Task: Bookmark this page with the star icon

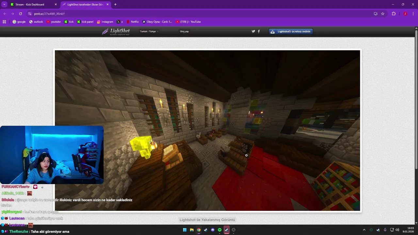Action: click(383, 14)
